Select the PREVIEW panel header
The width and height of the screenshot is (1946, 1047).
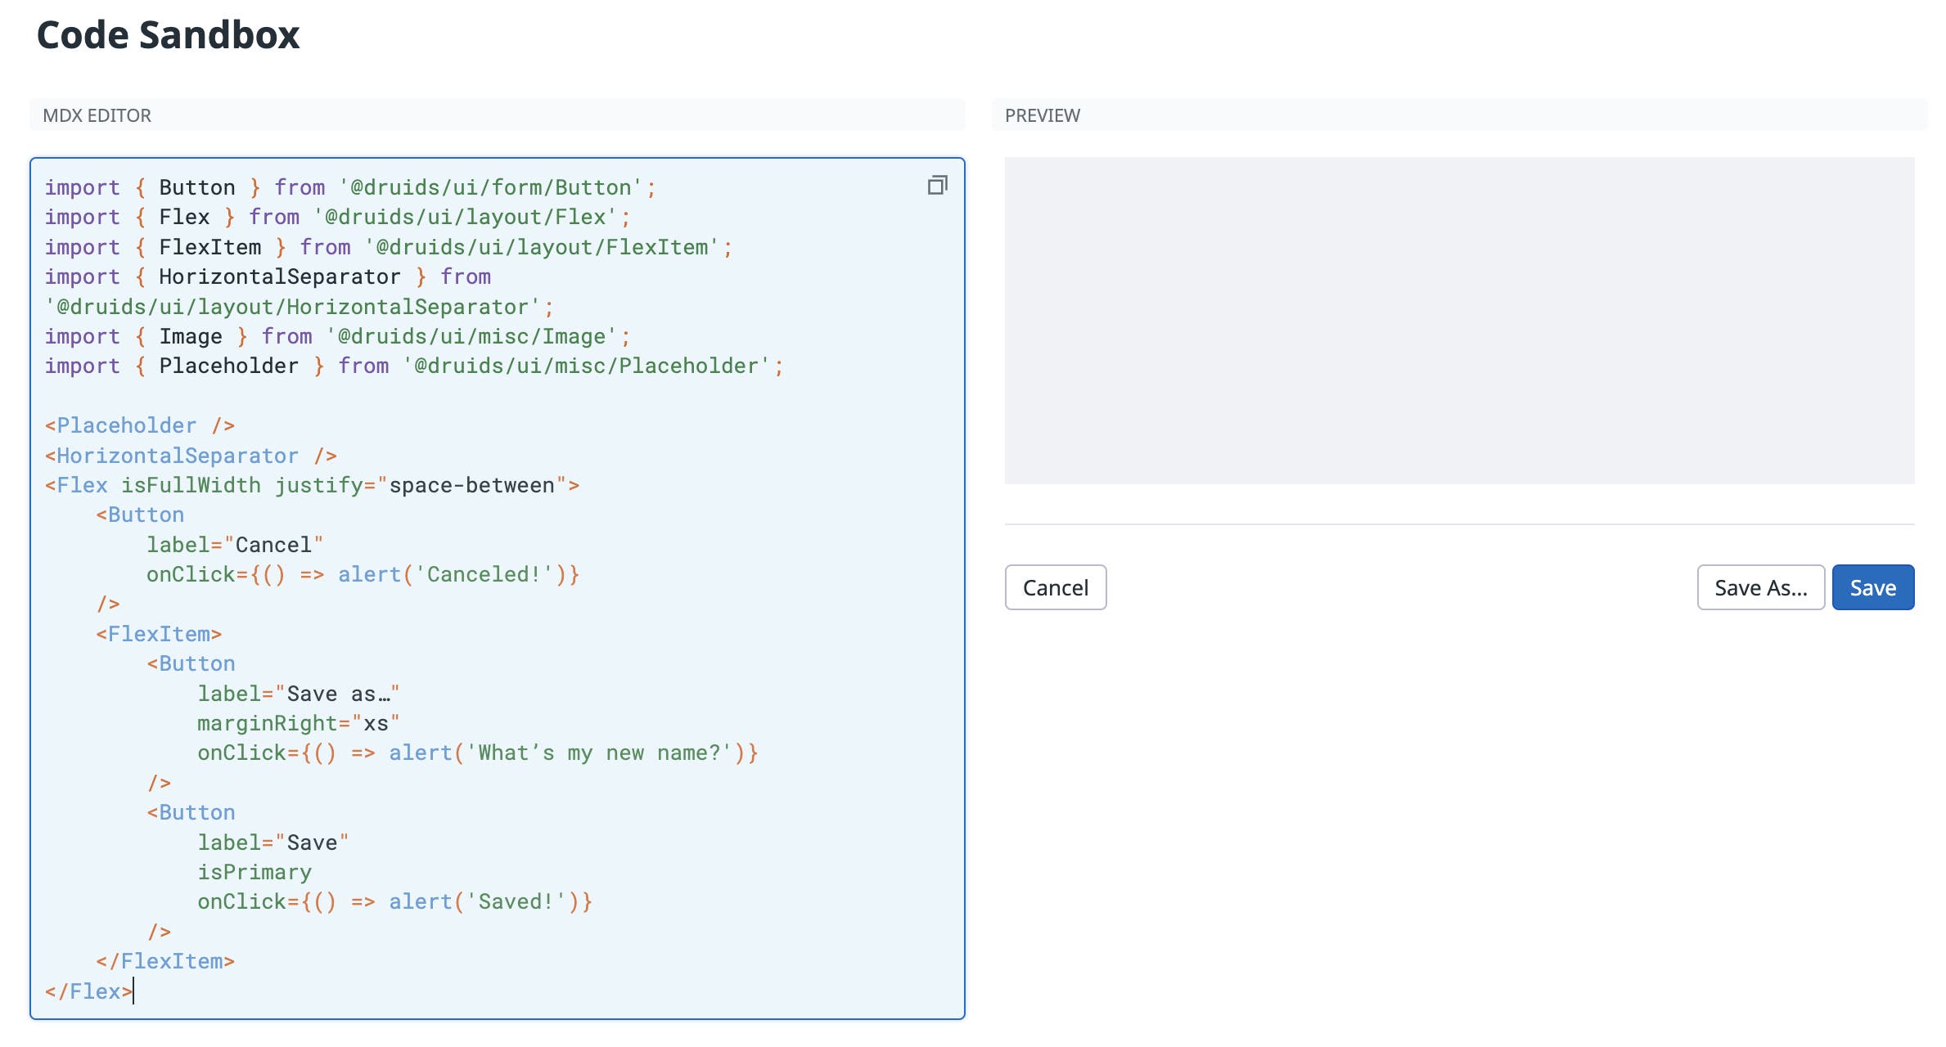tap(1043, 116)
